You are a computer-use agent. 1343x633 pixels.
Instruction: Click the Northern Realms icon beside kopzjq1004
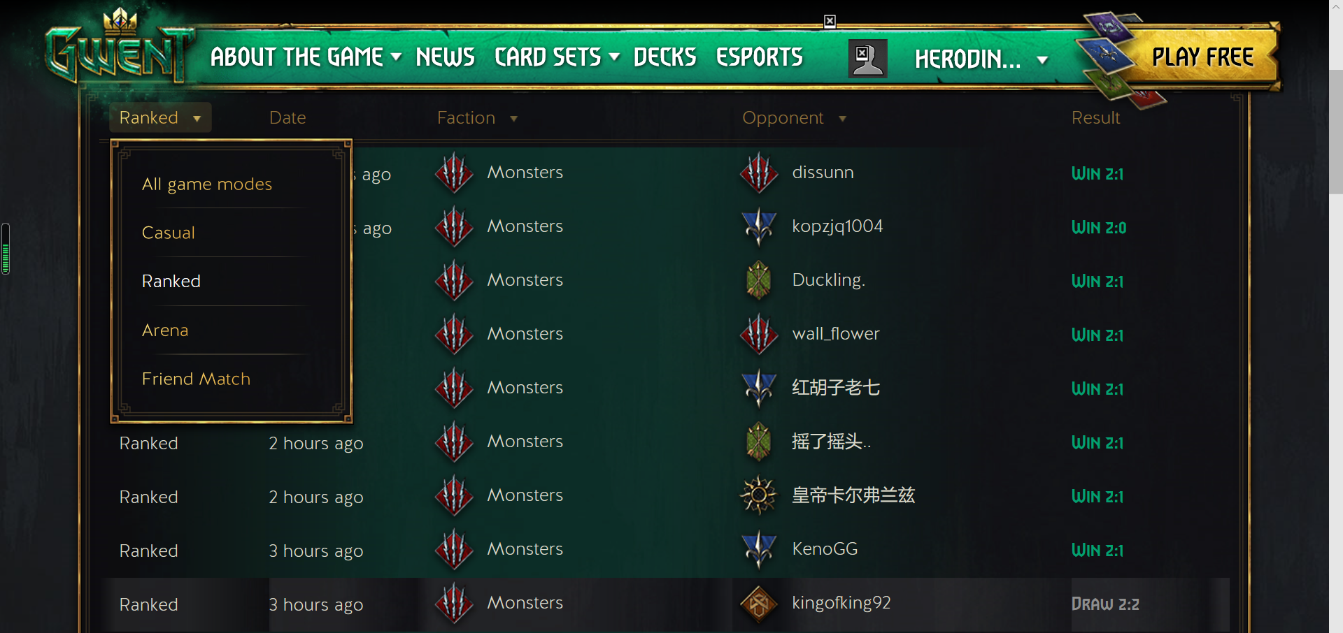759,226
